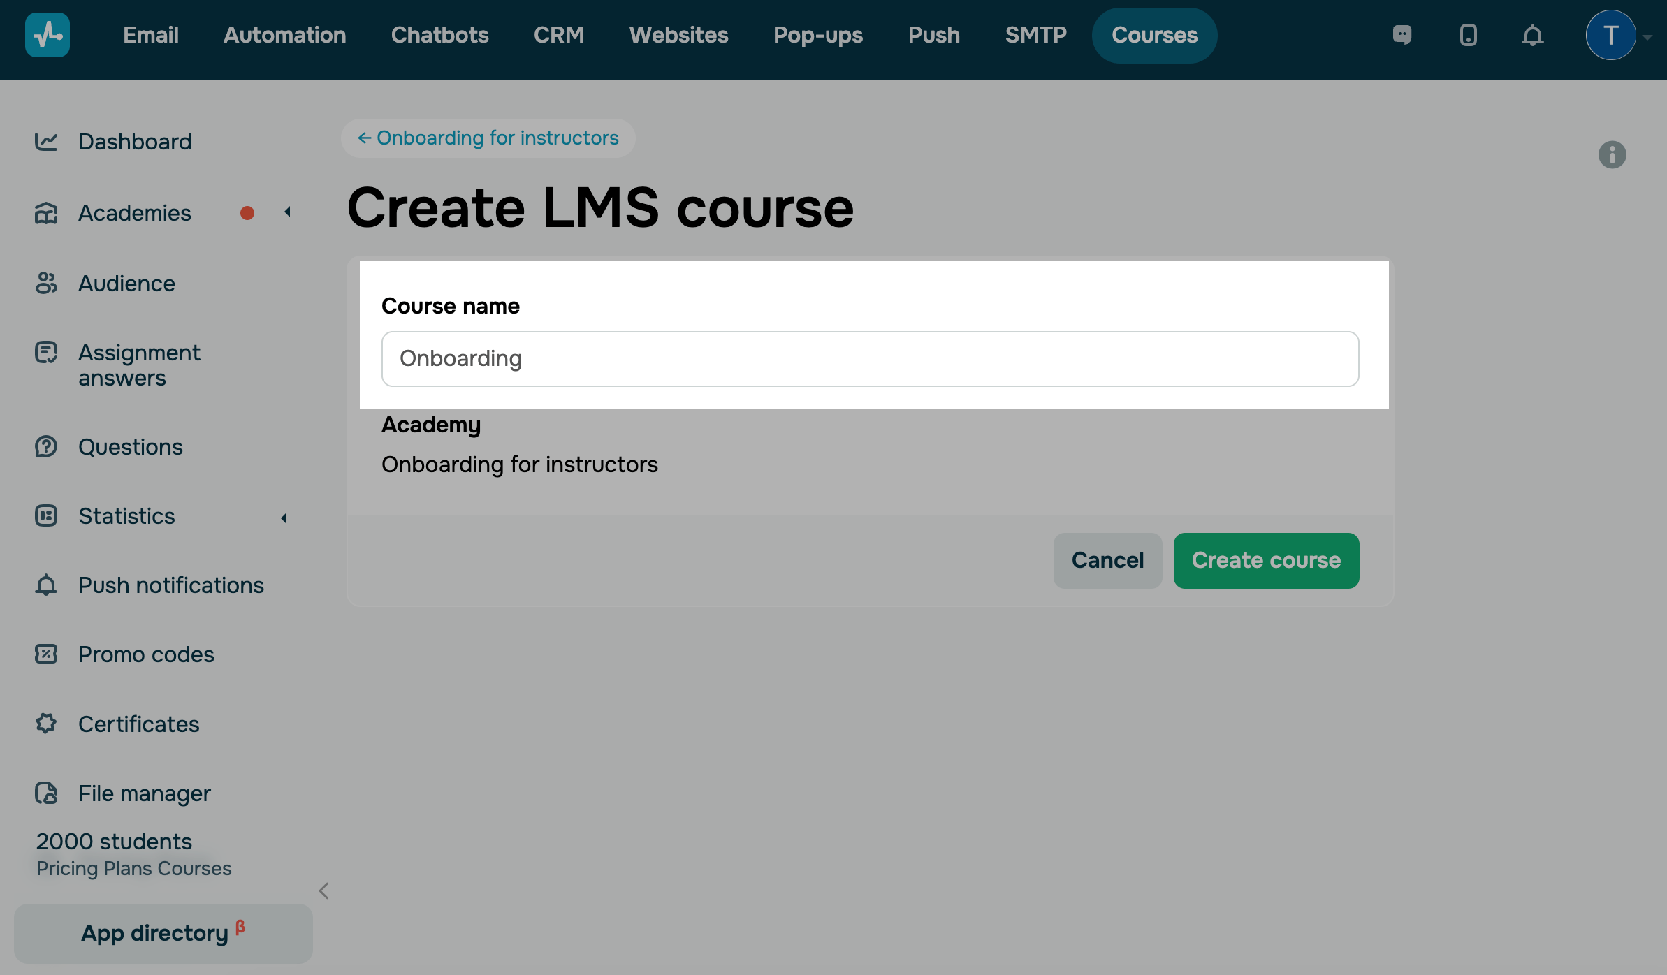This screenshot has height=975, width=1667.
Task: Open Promo codes sidebar section
Action: click(146, 654)
